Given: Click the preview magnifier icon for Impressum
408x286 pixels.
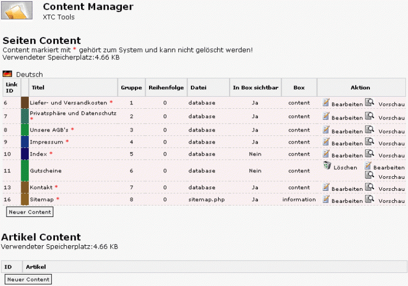Looking at the screenshot, I should (369, 140).
